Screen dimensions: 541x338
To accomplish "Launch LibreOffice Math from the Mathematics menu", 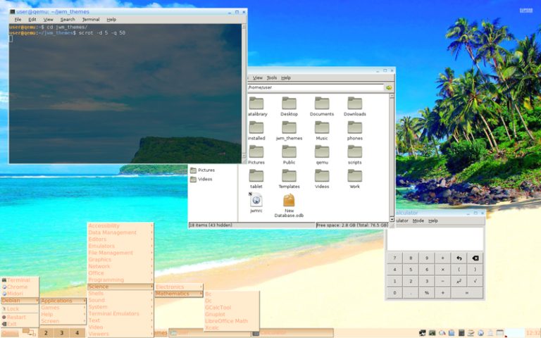I will pyautogui.click(x=226, y=321).
